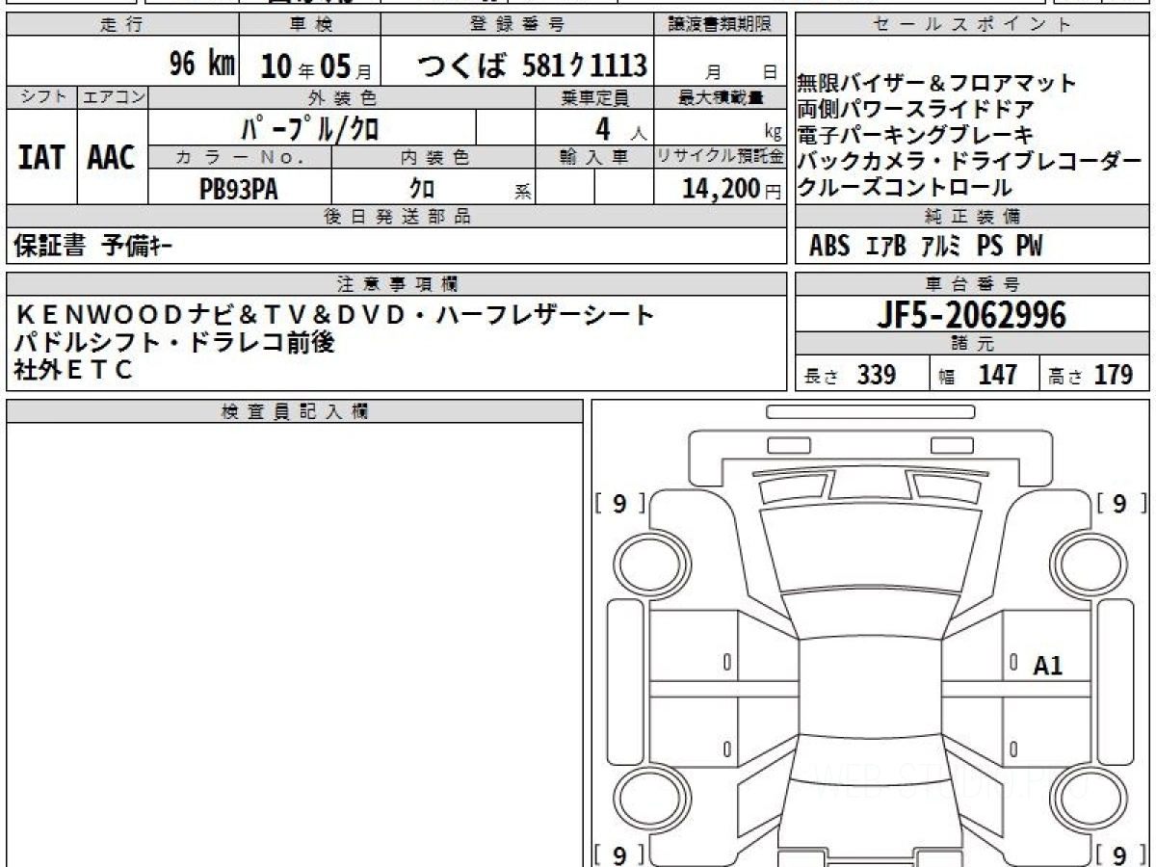Click the 輸入車 header cell
Viewport: 1156px width, 867px height.
pos(594,156)
